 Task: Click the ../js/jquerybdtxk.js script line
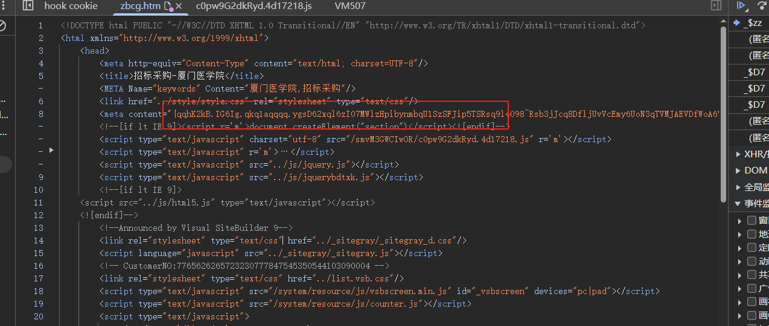point(261,177)
